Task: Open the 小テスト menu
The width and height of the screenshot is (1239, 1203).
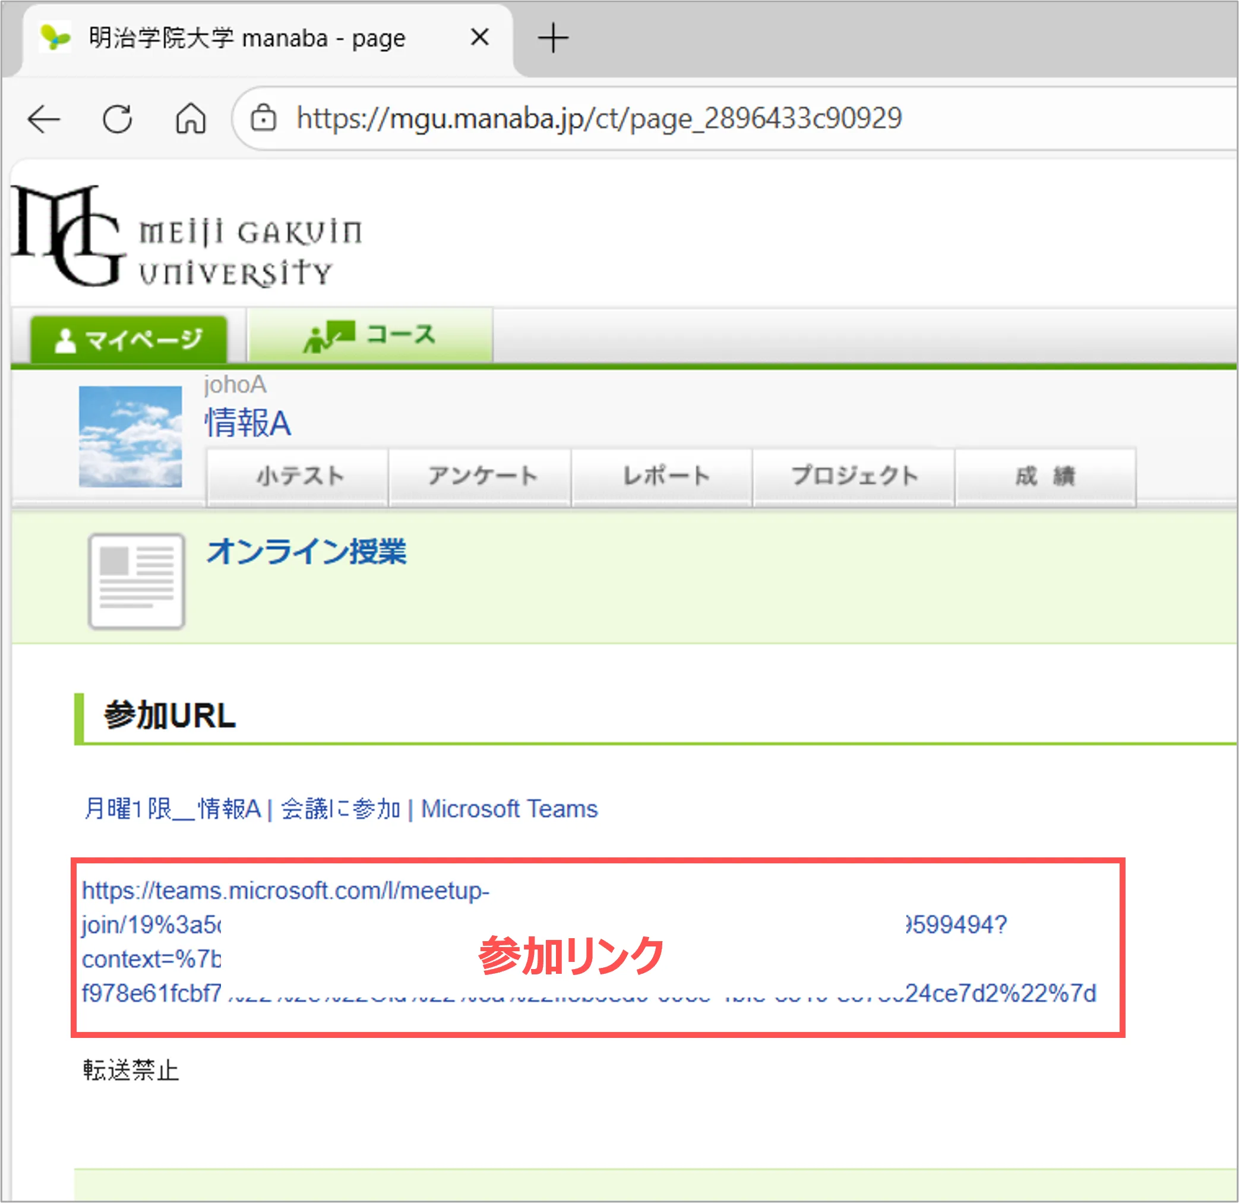Action: [x=298, y=476]
